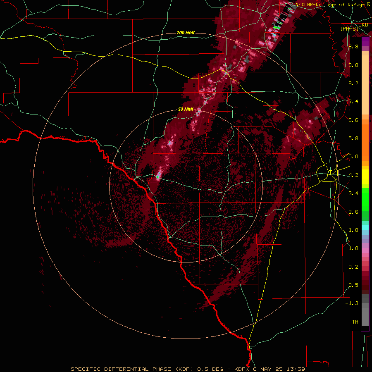This screenshot has height=372, width=372.
Task: Click the -0.5 value on color scale
Action: 352,285
